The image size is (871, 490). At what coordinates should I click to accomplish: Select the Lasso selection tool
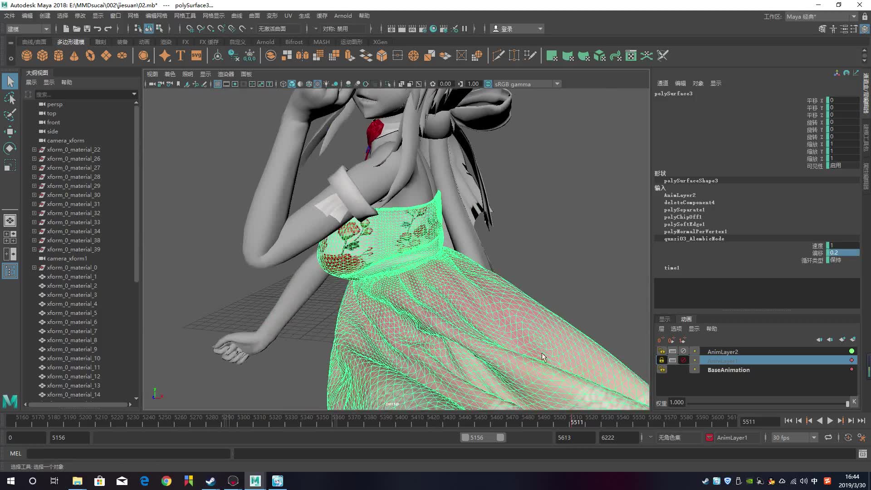click(x=10, y=98)
